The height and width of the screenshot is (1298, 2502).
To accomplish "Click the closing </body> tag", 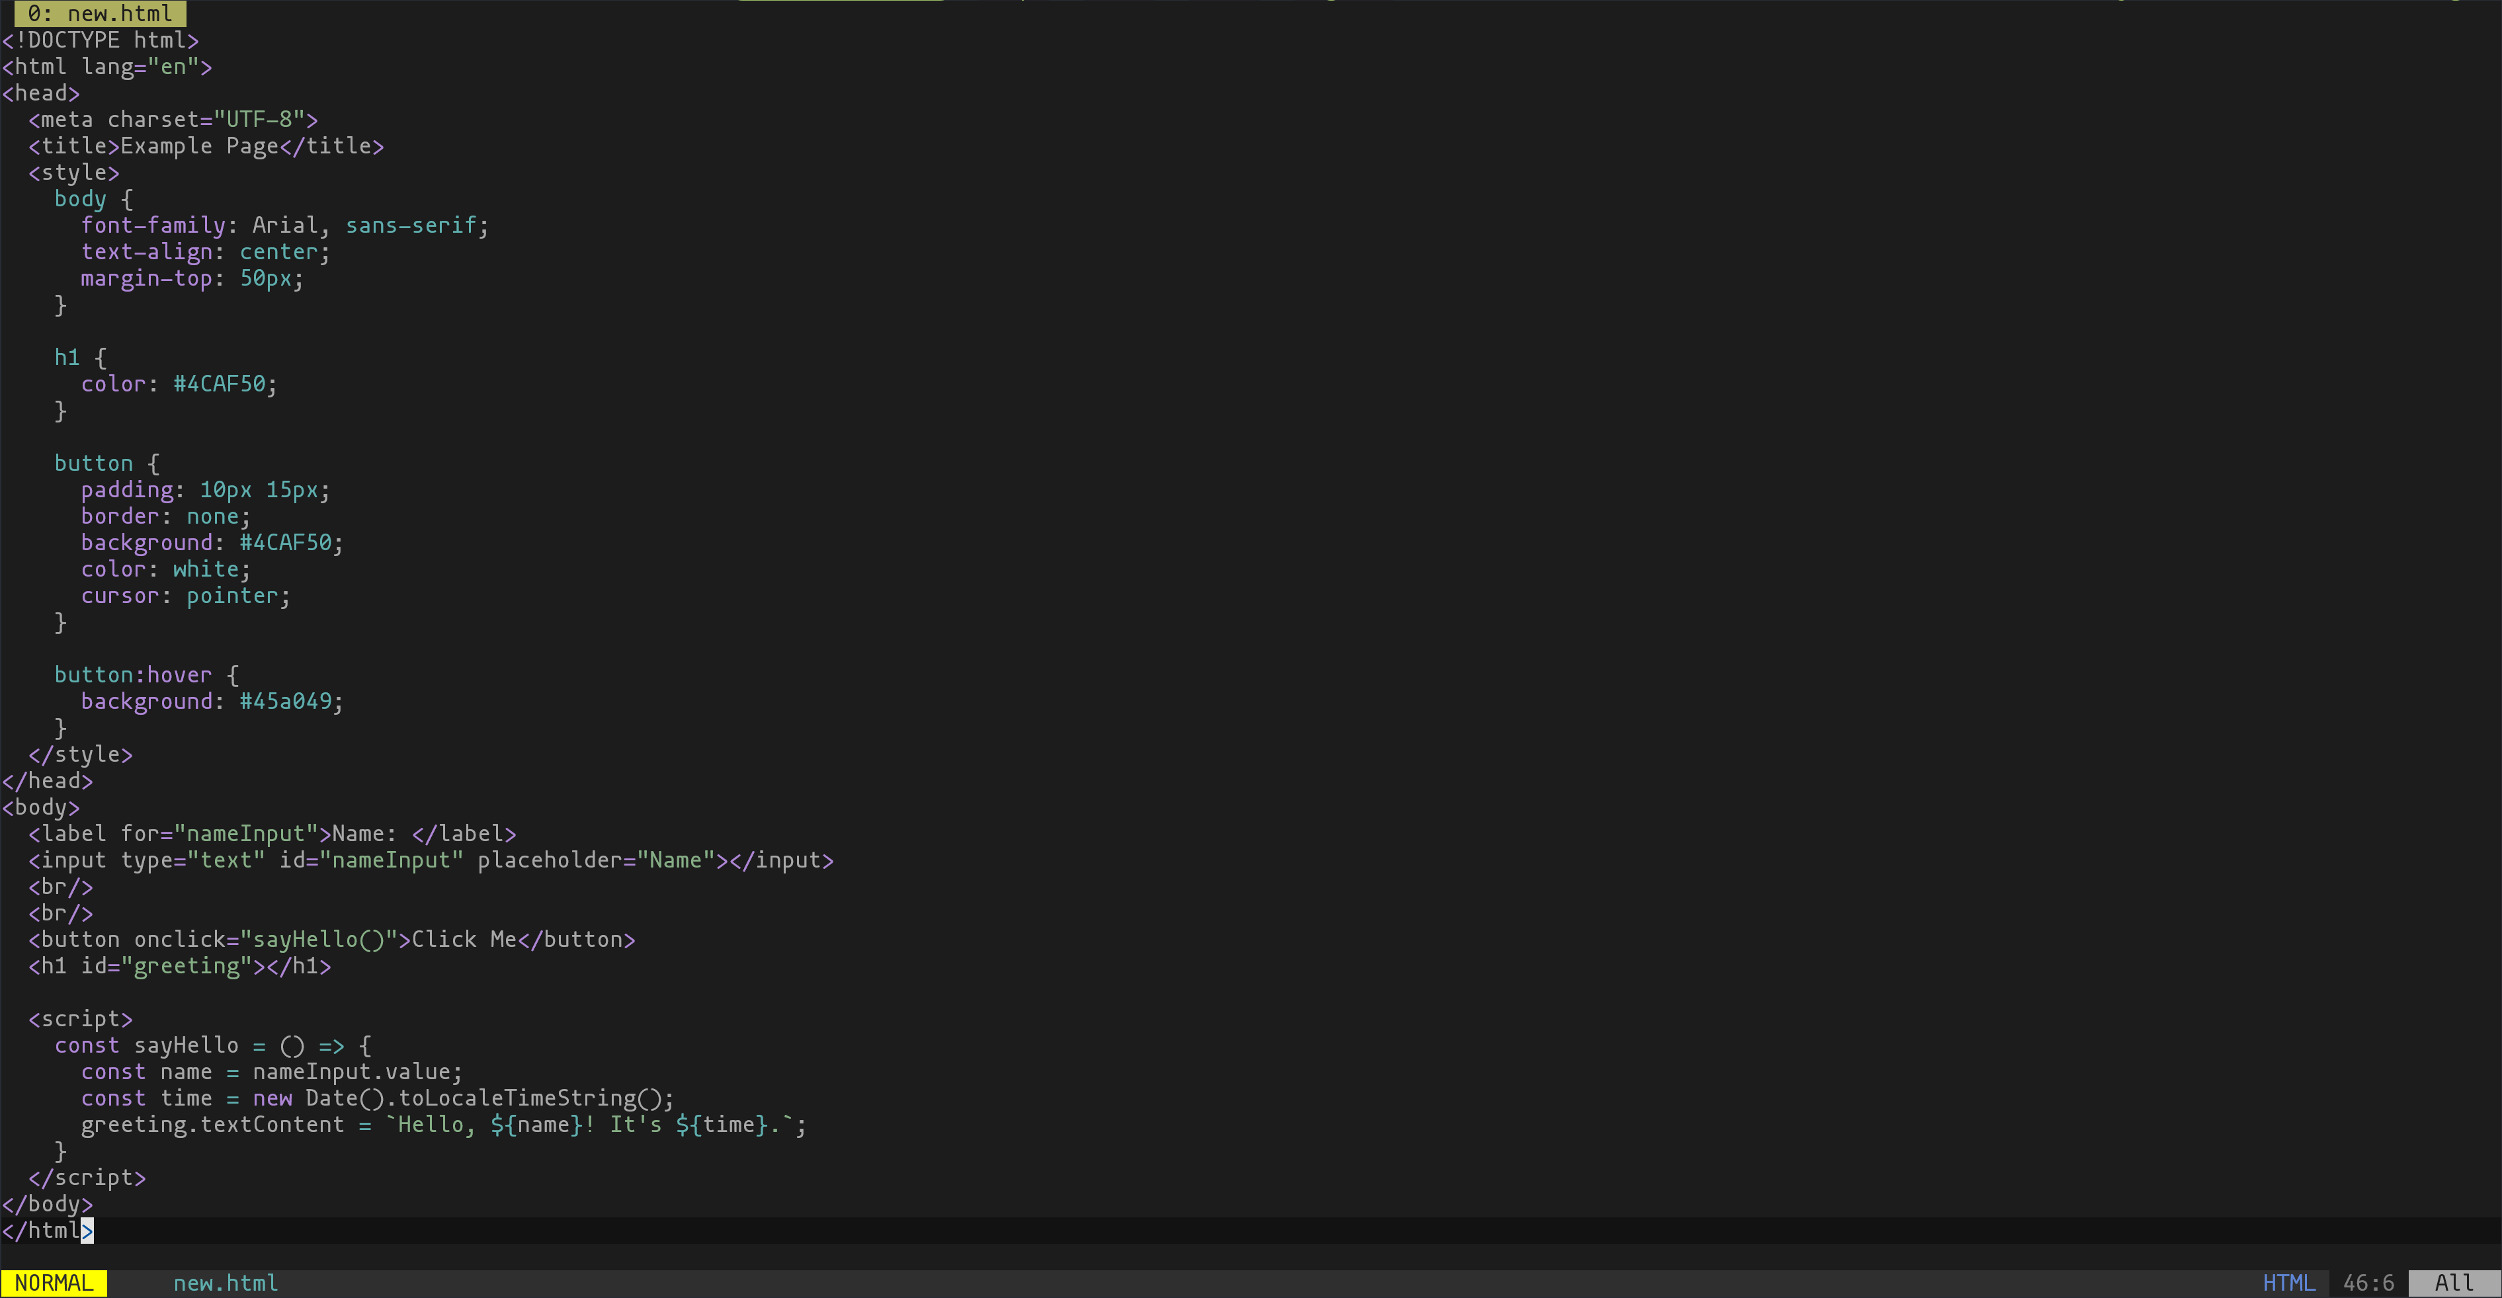I will (48, 1204).
